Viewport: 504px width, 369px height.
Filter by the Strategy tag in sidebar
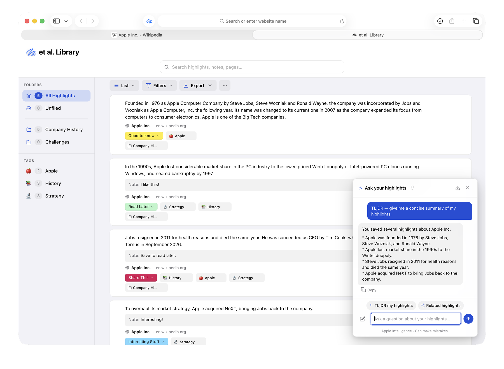click(56, 196)
